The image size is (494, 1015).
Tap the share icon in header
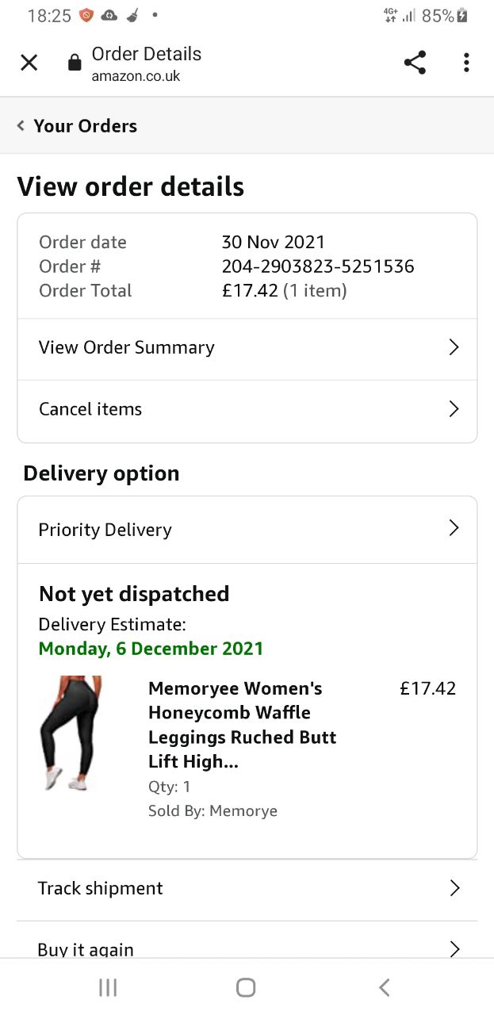coord(415,63)
